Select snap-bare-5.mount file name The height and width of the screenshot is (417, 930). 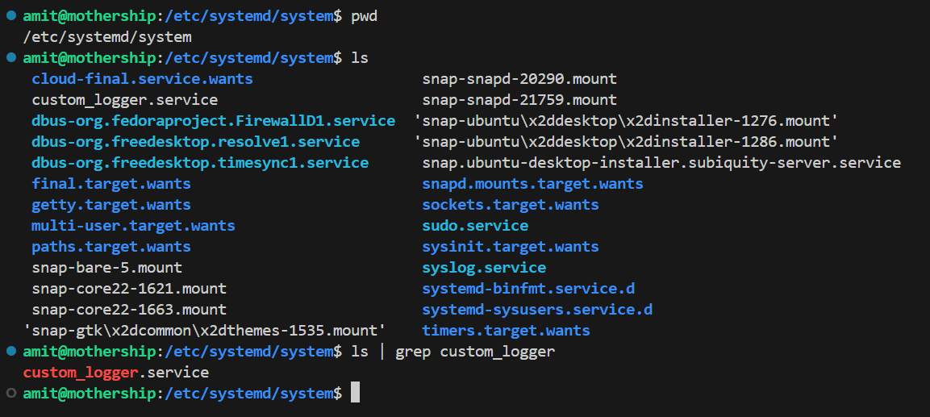tap(106, 268)
